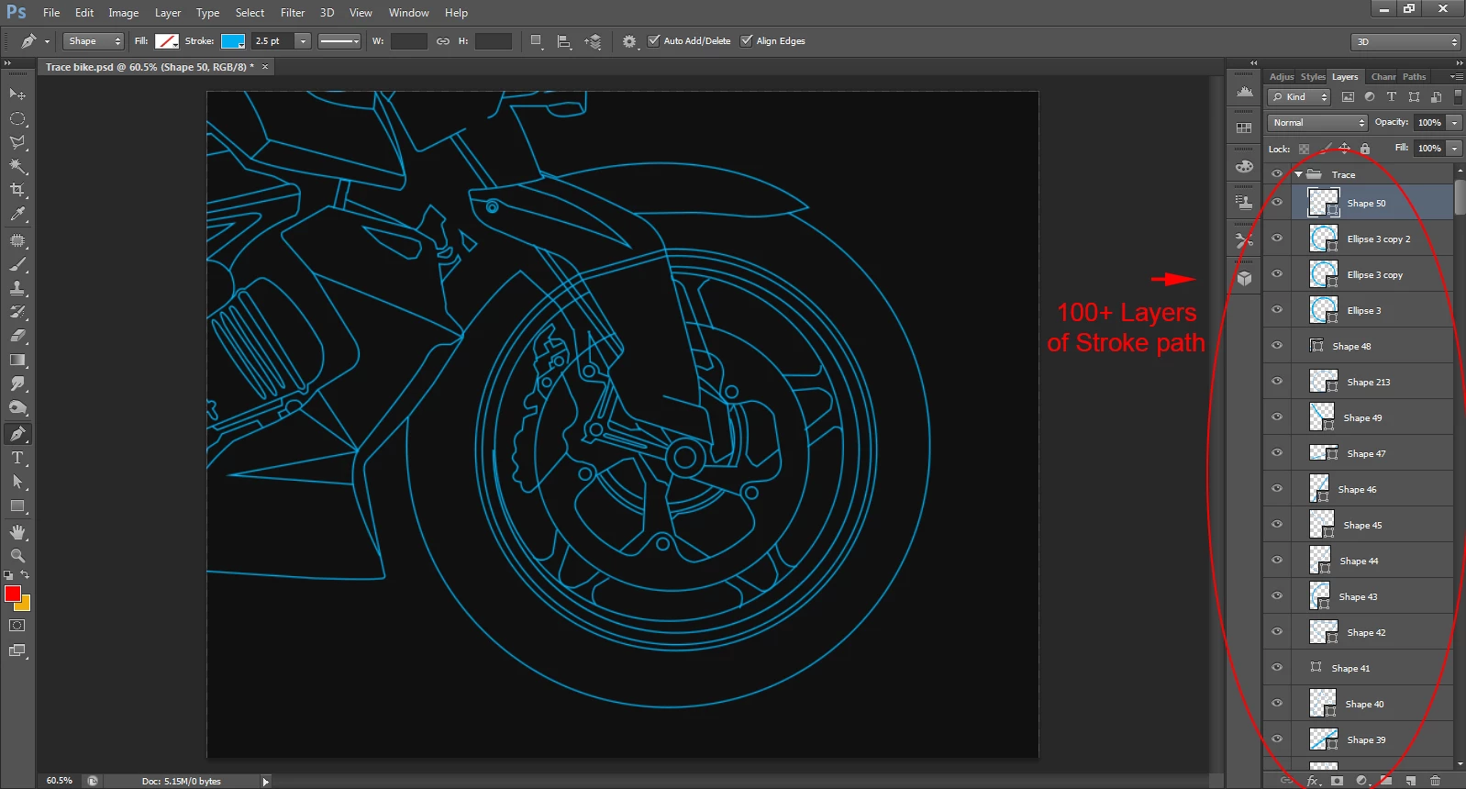Image resolution: width=1466 pixels, height=789 pixels.
Task: Select the Smudge tool
Action: (x=17, y=383)
